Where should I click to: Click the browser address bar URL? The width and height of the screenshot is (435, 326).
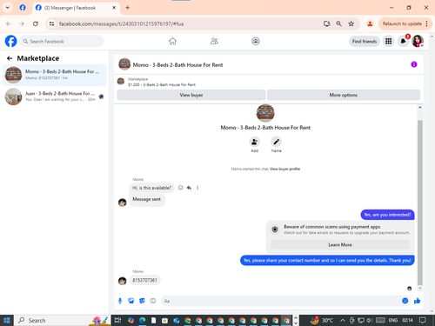(x=121, y=23)
